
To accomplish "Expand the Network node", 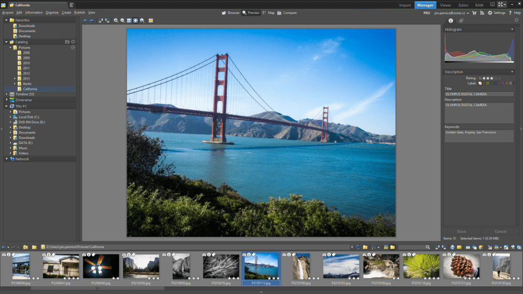I will click(7, 159).
